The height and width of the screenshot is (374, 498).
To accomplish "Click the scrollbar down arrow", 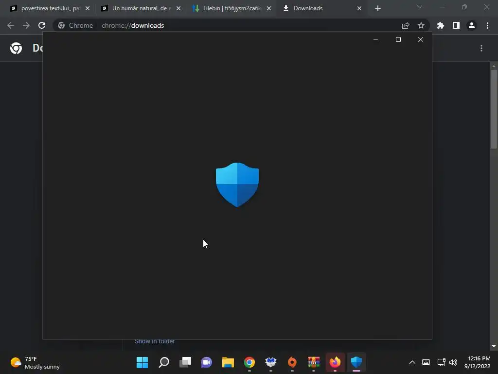I will coord(494,346).
